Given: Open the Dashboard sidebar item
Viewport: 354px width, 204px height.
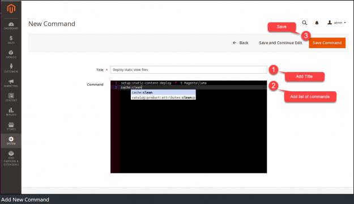Looking at the screenshot, I should point(11,25).
